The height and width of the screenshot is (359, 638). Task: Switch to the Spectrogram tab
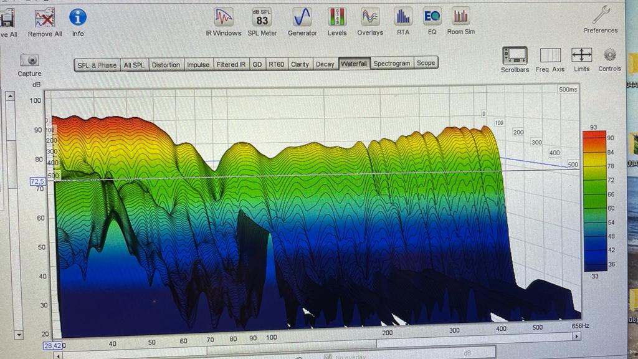(392, 64)
